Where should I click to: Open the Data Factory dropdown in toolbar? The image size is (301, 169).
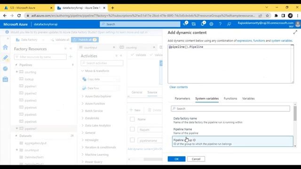[30, 39]
